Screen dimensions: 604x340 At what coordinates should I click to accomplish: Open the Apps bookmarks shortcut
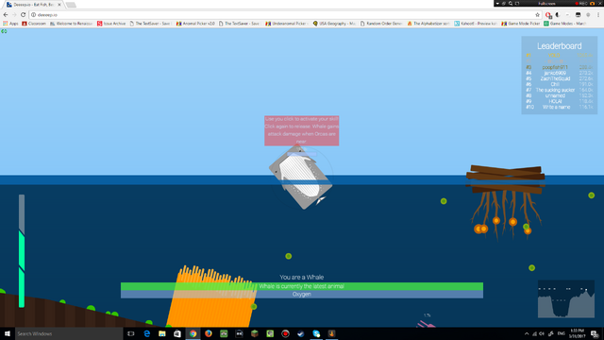(x=10, y=24)
